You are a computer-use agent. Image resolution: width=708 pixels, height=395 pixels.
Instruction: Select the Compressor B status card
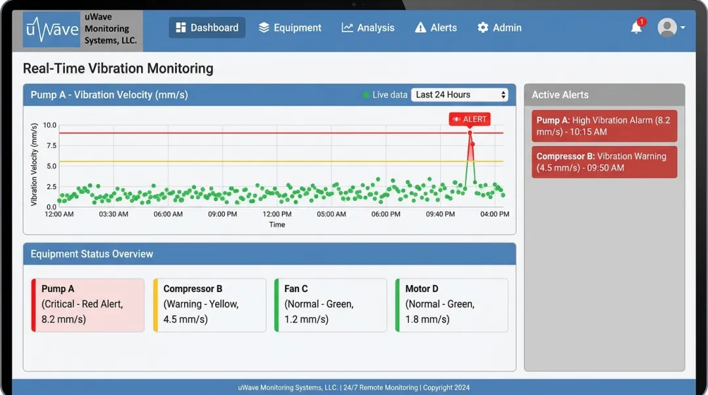(210, 305)
